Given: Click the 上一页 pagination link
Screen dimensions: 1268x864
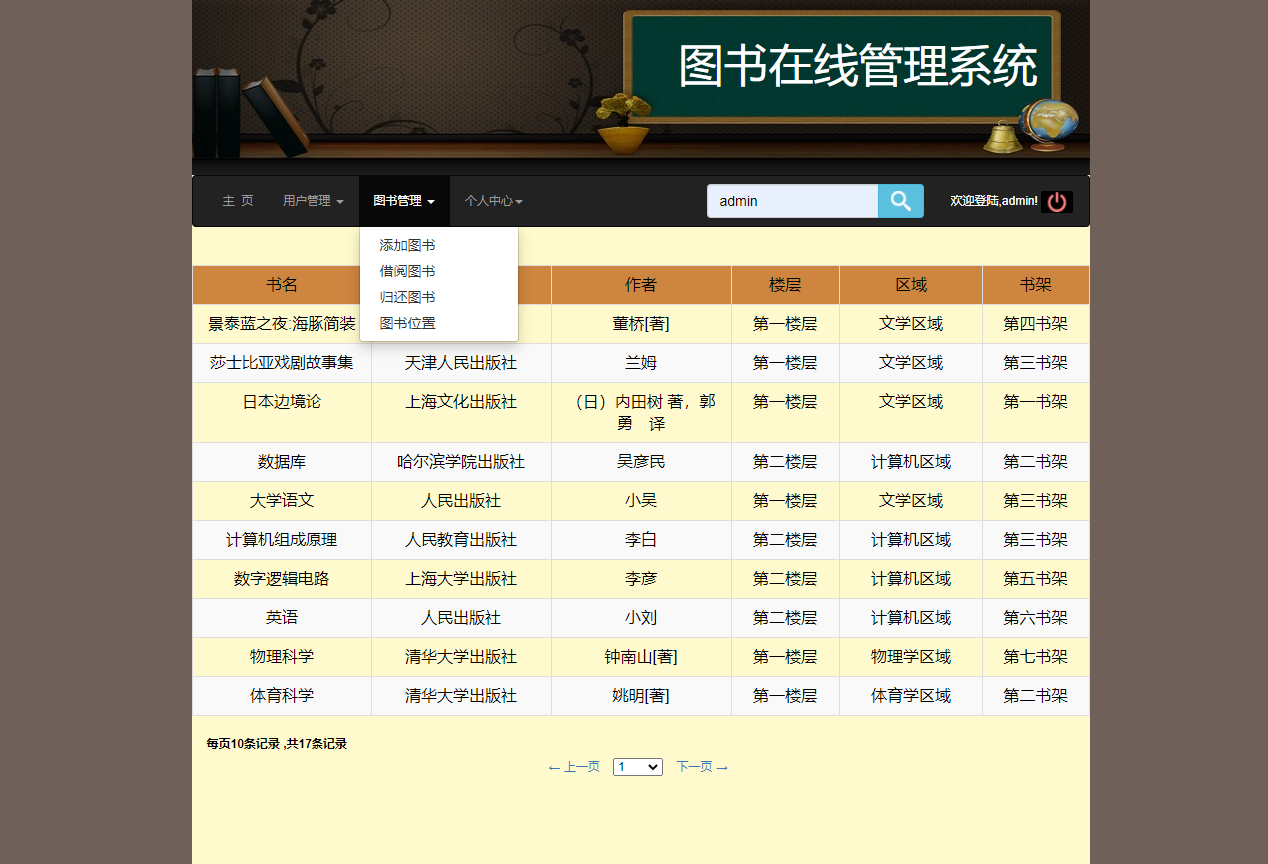Looking at the screenshot, I should pos(580,767).
